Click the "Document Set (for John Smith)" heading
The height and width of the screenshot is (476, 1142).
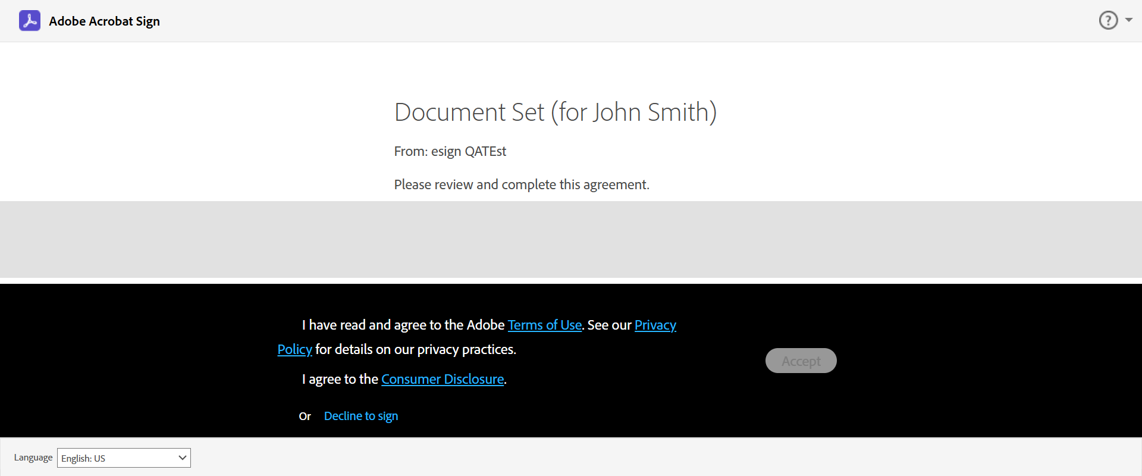pyautogui.click(x=555, y=112)
